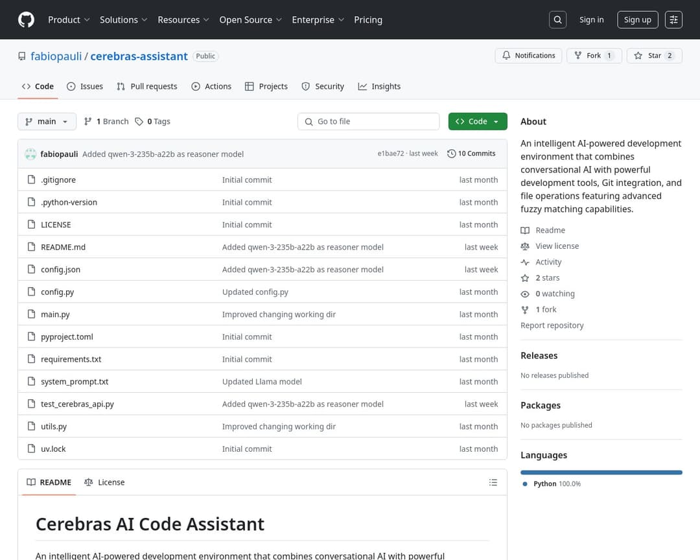Click the pulse icon beside Activity

tap(525, 262)
